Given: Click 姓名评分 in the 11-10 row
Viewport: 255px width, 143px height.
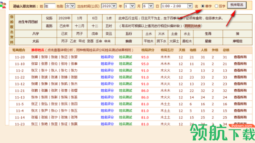Looking at the screenshot, I should [x=107, y=64].
